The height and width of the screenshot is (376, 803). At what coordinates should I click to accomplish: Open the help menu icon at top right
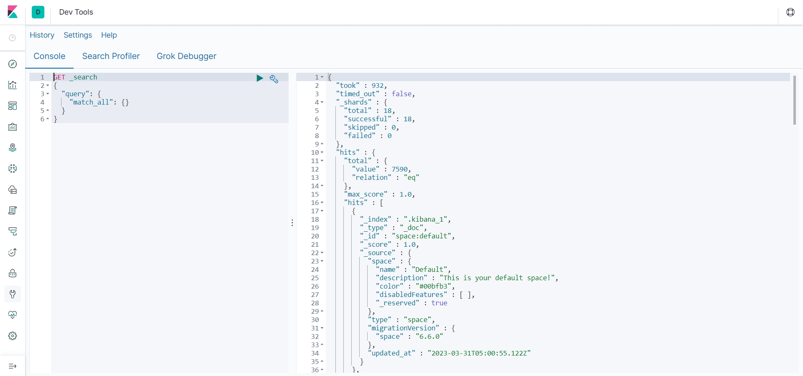[x=790, y=12]
